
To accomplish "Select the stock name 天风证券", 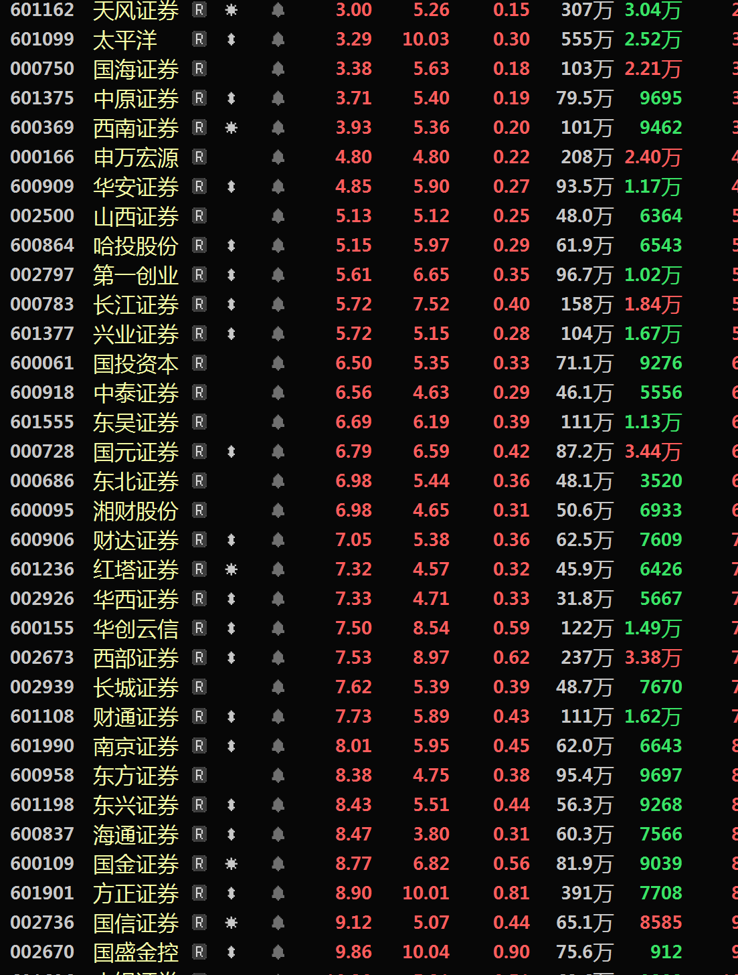I will (x=136, y=11).
